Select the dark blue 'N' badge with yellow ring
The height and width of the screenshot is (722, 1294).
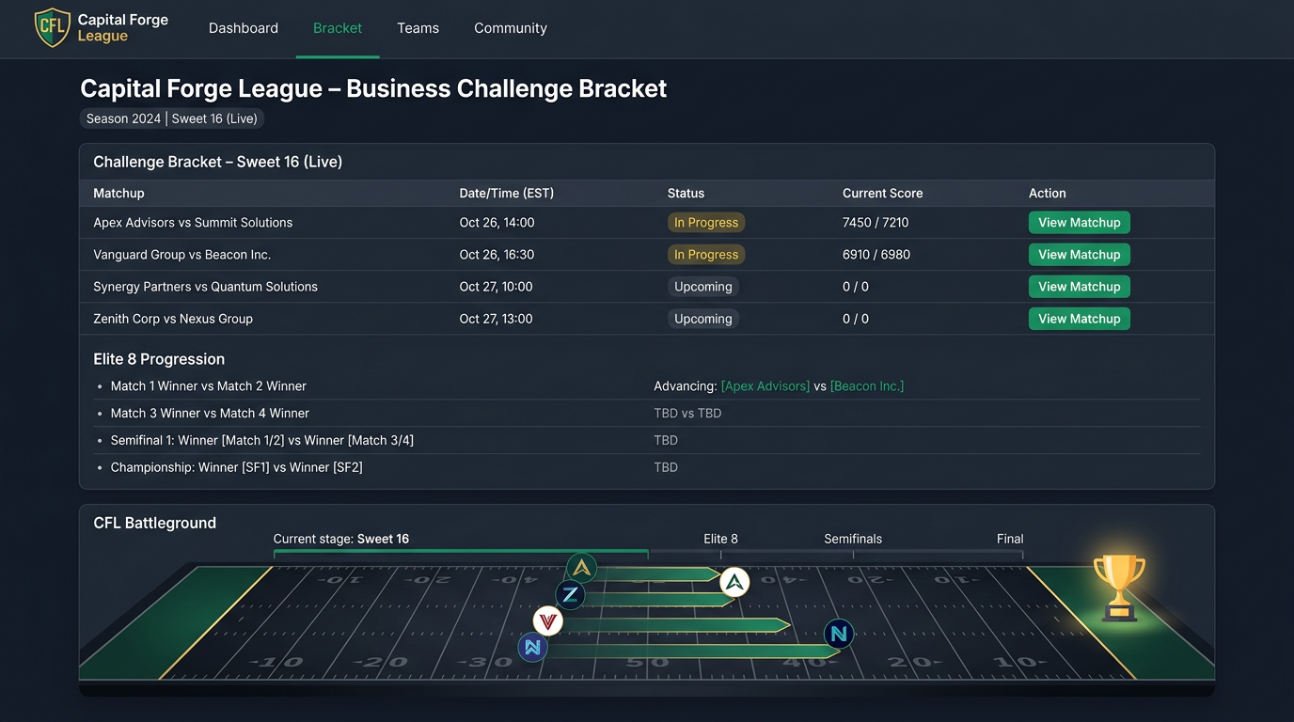click(532, 647)
